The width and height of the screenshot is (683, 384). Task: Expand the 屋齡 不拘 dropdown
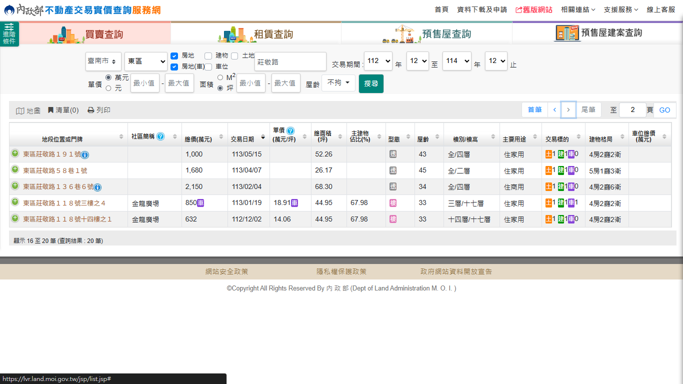coord(338,83)
